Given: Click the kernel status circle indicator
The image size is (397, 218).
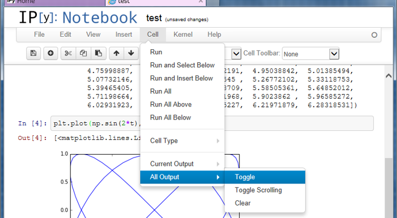Looking at the screenshot, I should click(x=374, y=35).
